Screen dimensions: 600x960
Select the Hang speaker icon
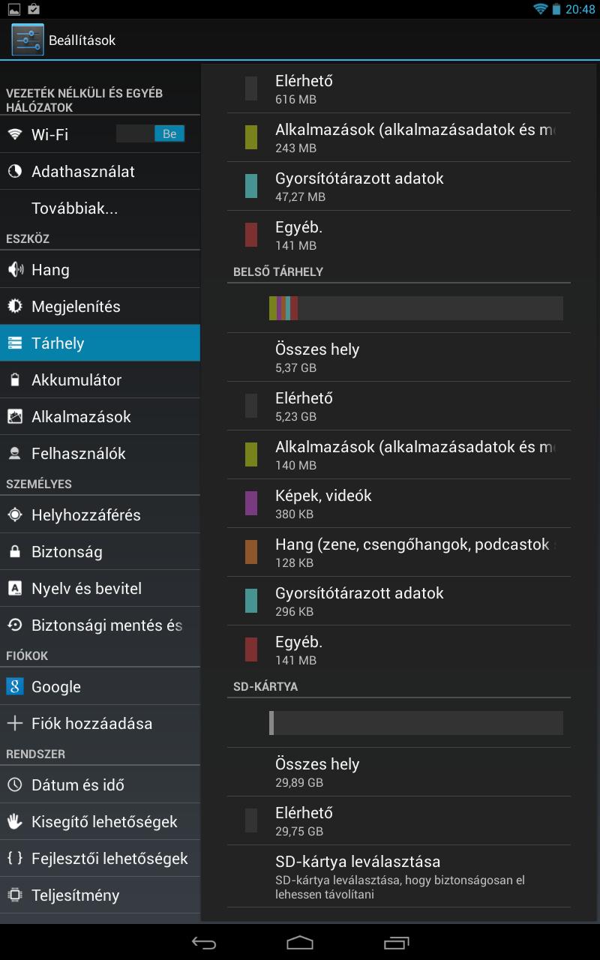[x=14, y=269]
